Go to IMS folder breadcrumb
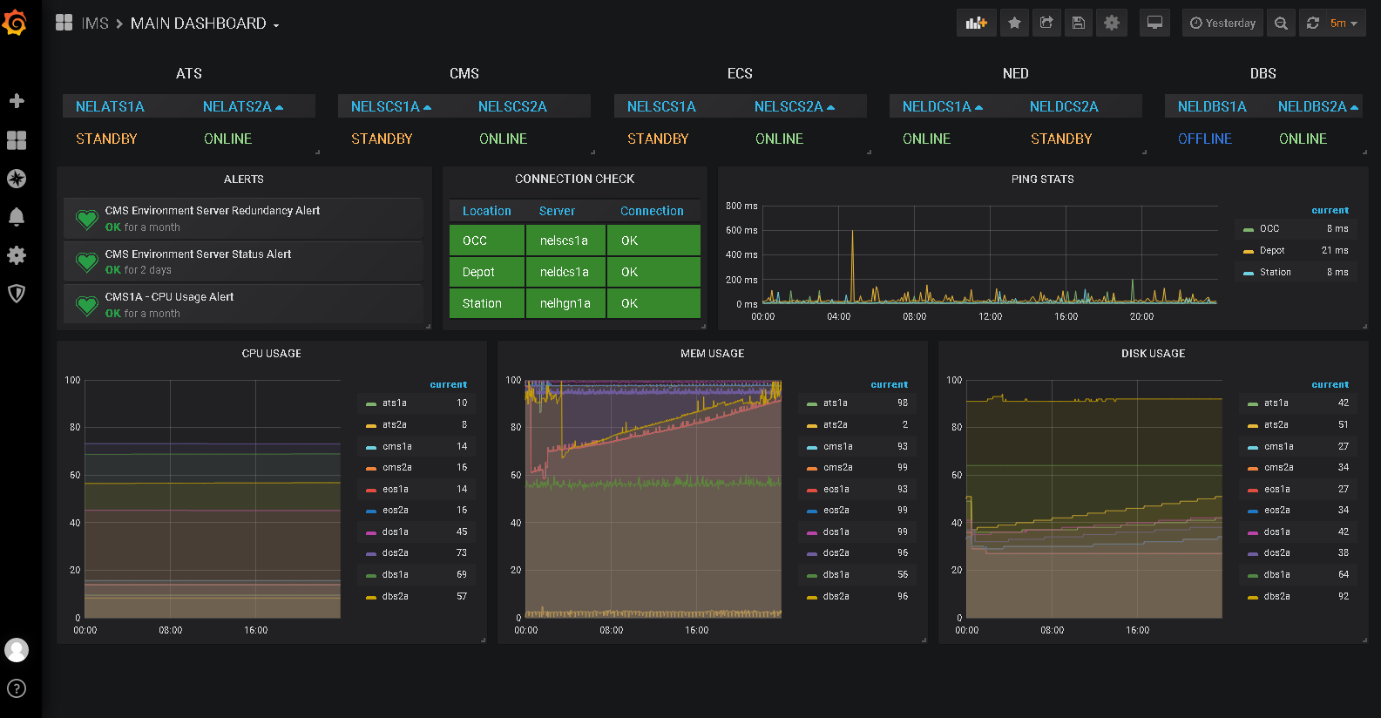The image size is (1381, 718). point(95,24)
